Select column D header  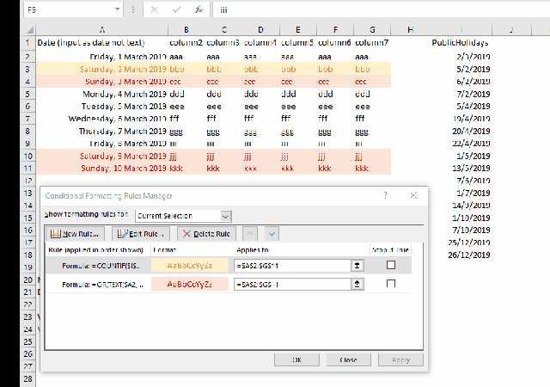[260, 30]
